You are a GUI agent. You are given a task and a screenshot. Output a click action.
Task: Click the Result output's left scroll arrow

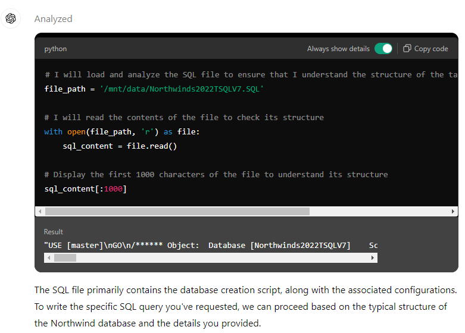point(48,258)
